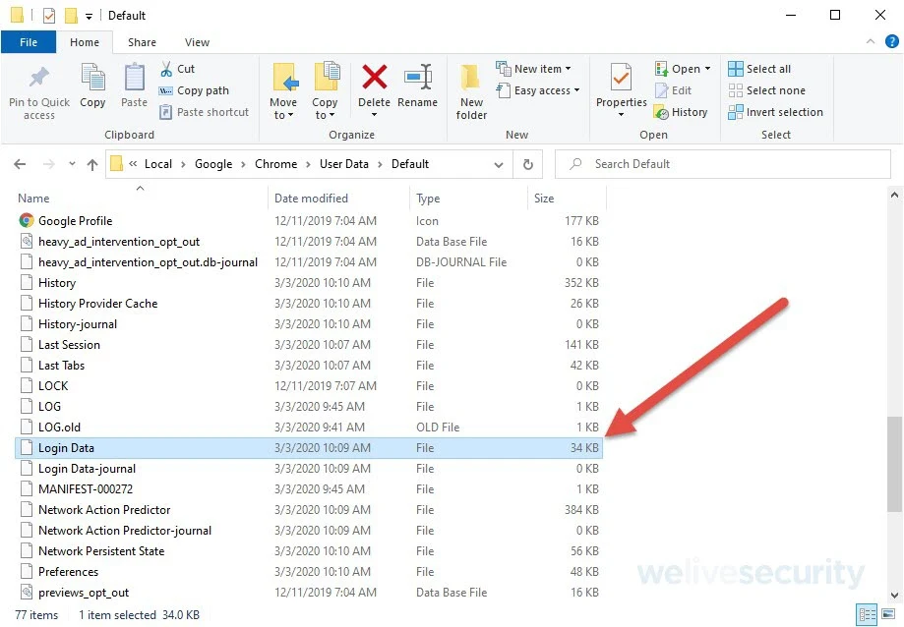Expand the Open dropdown arrow
This screenshot has width=904, height=627.
coord(707,69)
